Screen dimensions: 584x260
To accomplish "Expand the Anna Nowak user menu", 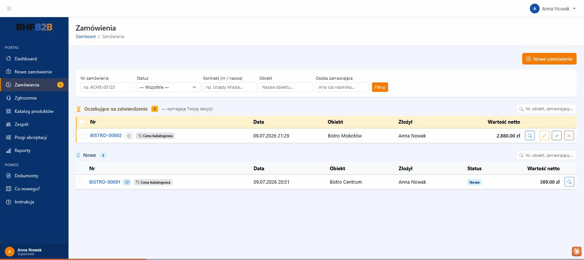I will [x=553, y=9].
